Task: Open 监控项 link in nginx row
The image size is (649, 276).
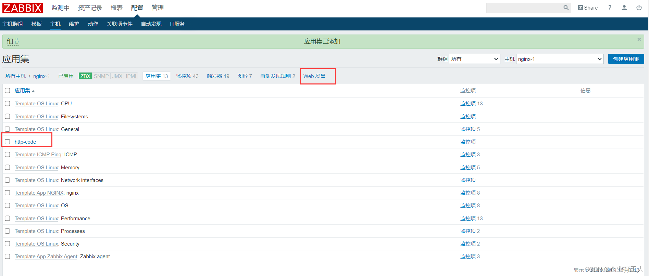Action: point(468,193)
